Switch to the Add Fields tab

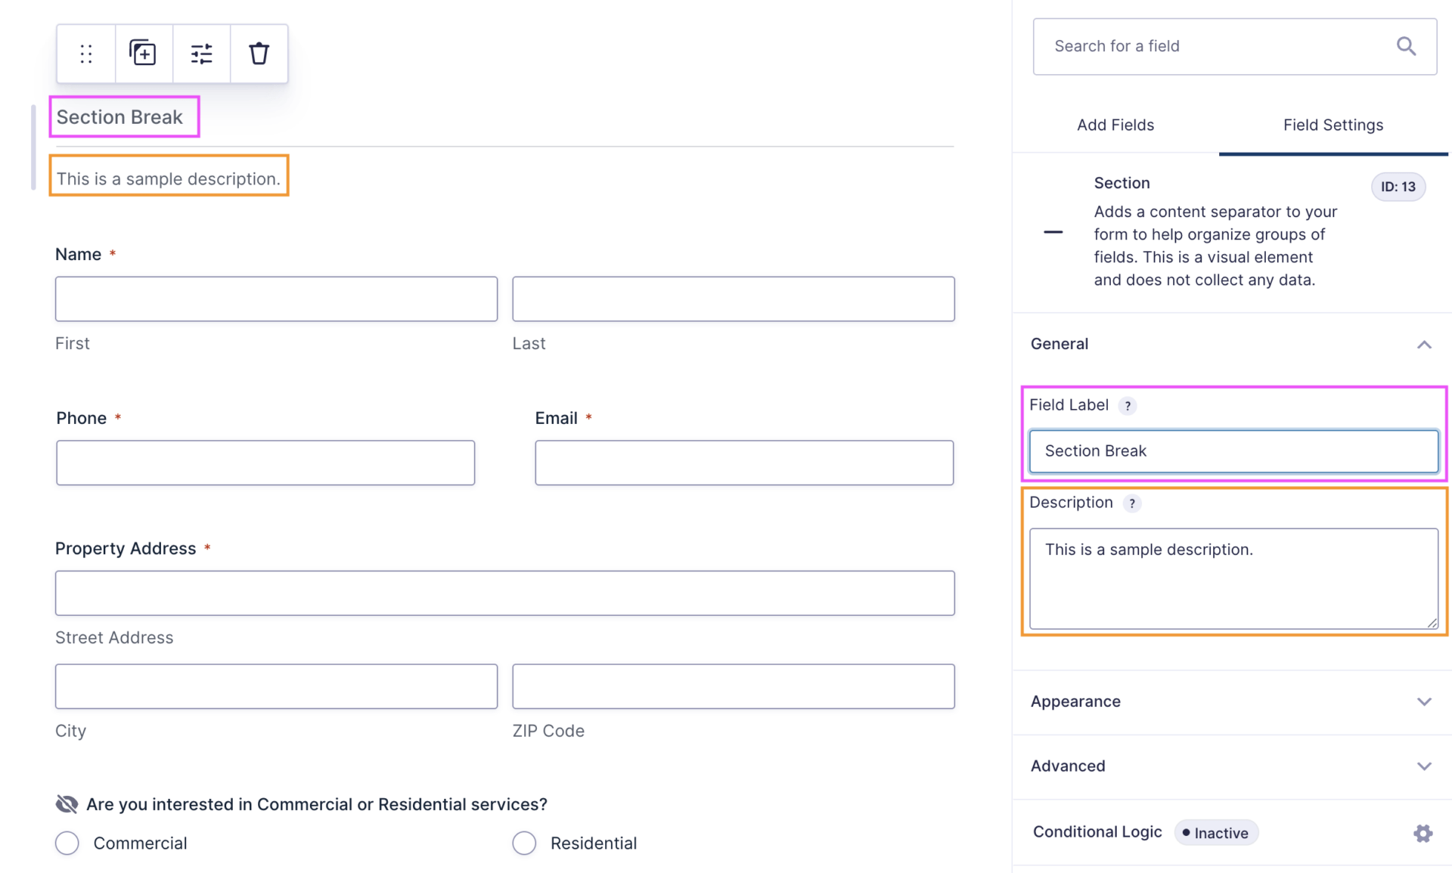(x=1115, y=125)
